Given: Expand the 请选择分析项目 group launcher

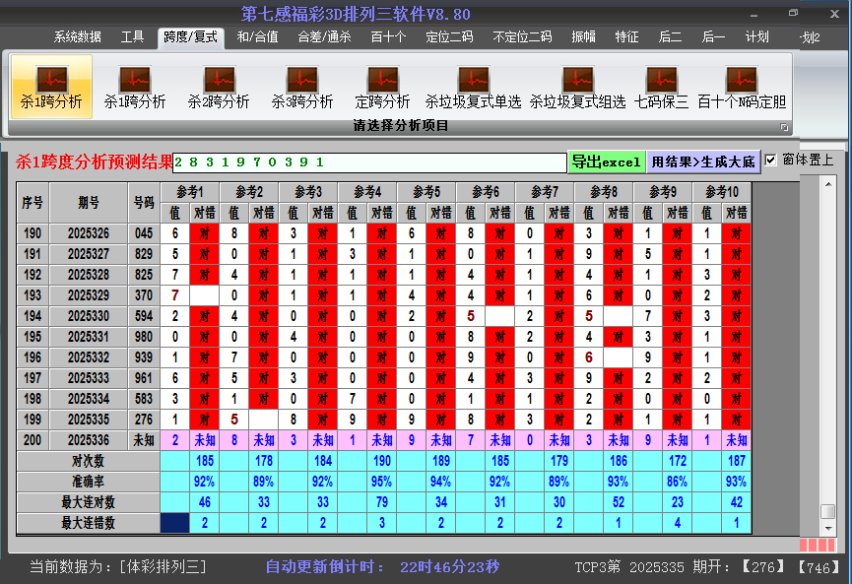Looking at the screenshot, I should click(x=785, y=127).
